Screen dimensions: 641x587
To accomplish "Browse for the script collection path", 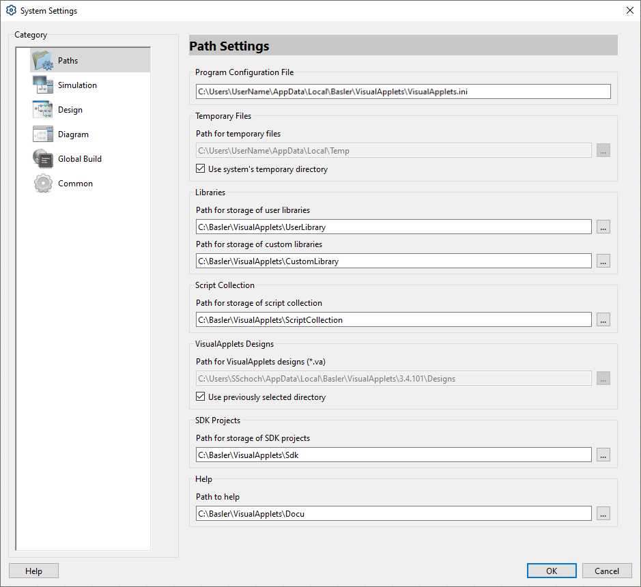I will [603, 319].
